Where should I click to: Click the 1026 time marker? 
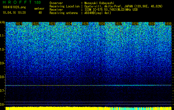click(102, 24)
